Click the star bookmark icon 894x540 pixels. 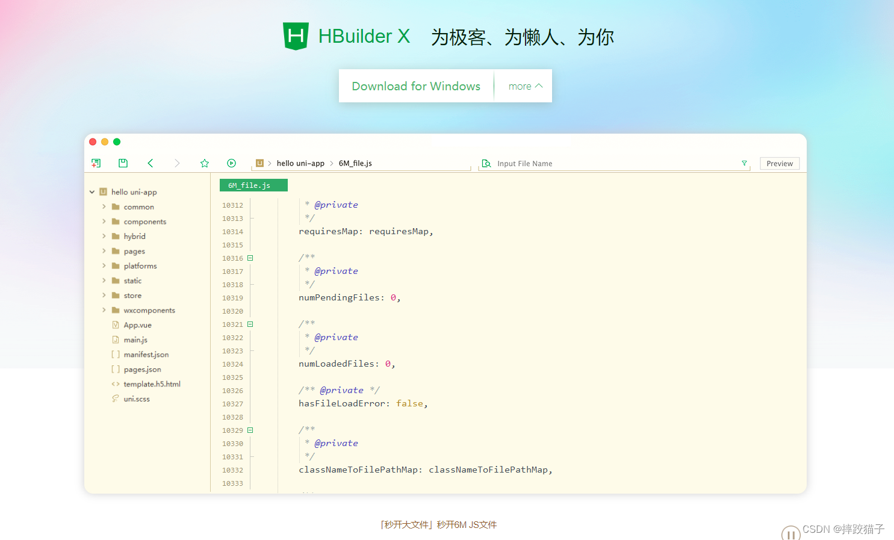point(205,163)
